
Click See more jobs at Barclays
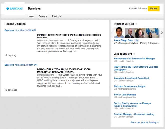coord(145,122)
